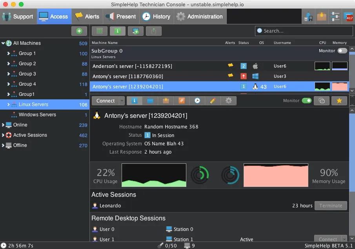
Task: Terminate Leonardo's active session
Action: click(331, 205)
